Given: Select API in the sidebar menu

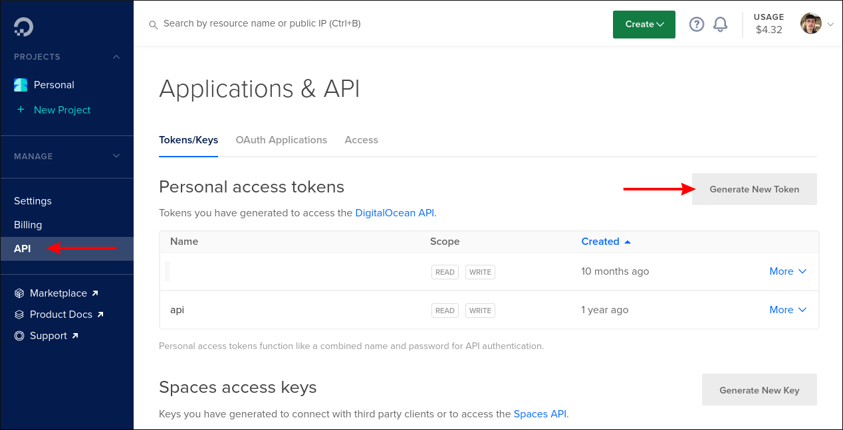Looking at the screenshot, I should coord(22,248).
